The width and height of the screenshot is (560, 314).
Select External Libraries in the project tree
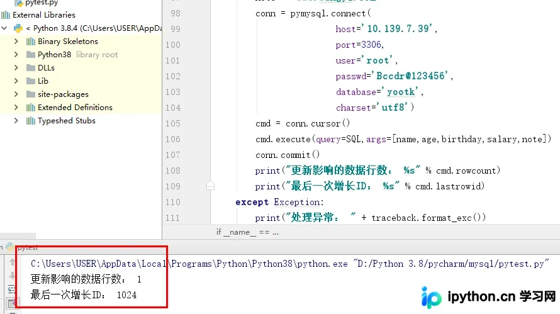44,15
